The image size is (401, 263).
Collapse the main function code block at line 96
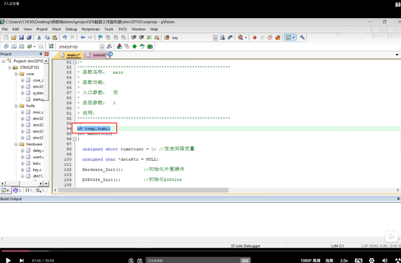75,139
